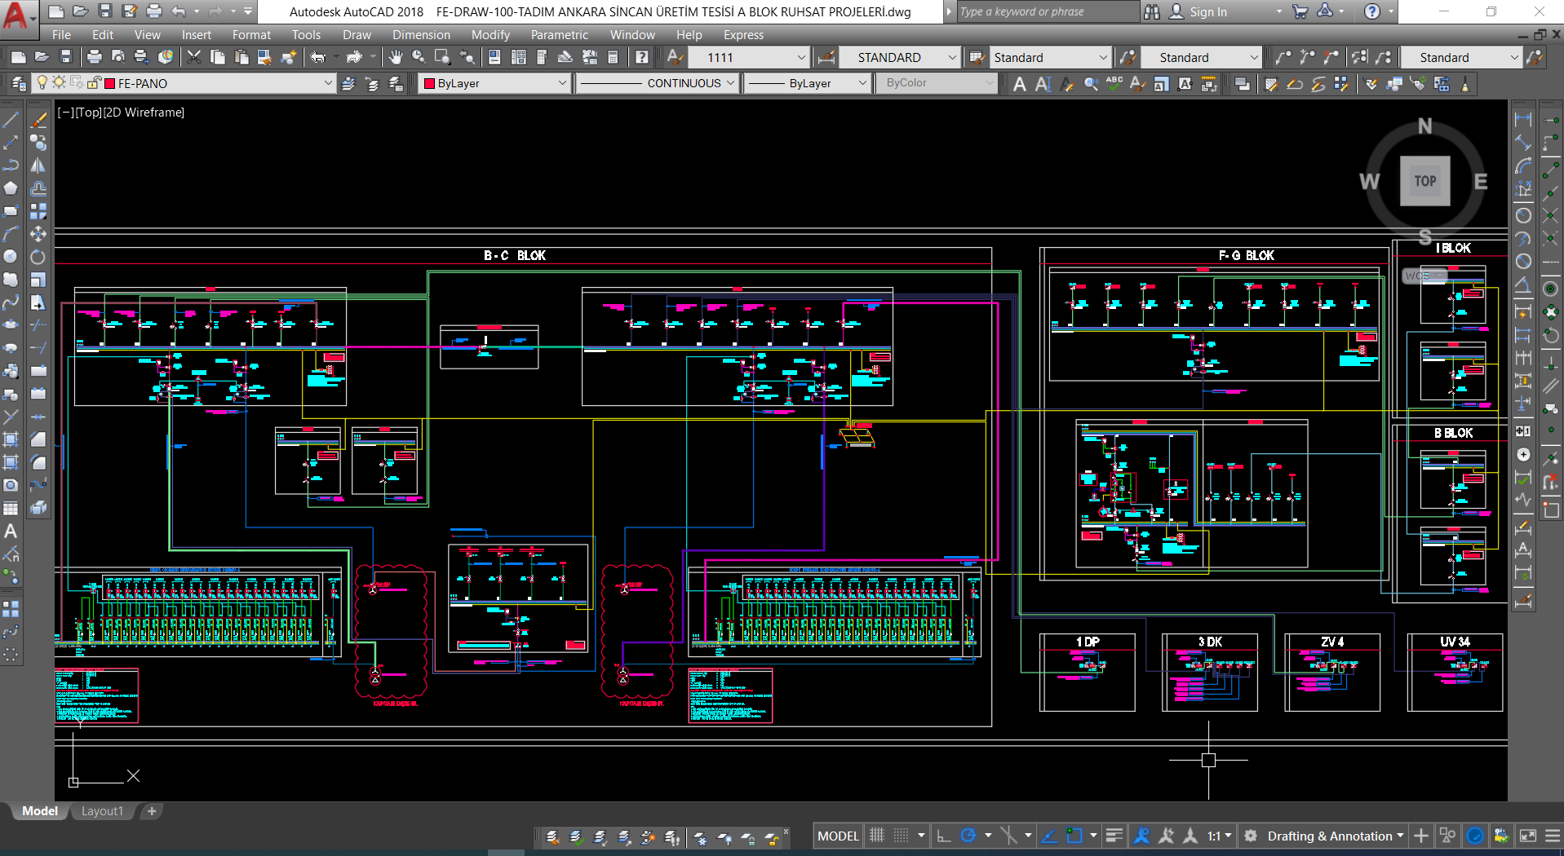This screenshot has width=1564, height=856.
Task: Click the Cut scissors icon
Action: (x=194, y=57)
